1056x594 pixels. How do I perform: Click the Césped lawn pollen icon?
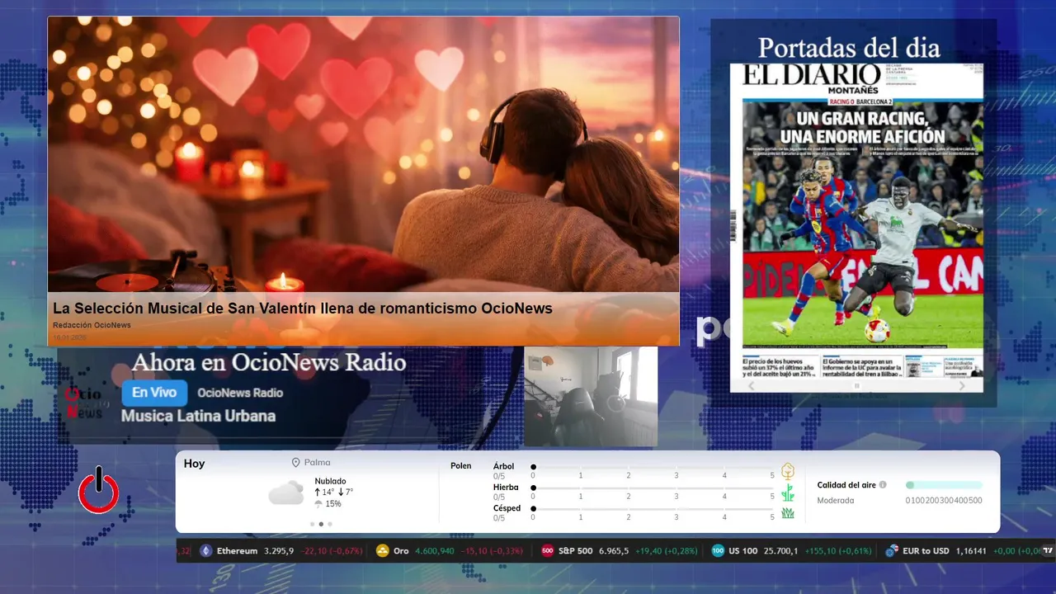click(788, 513)
